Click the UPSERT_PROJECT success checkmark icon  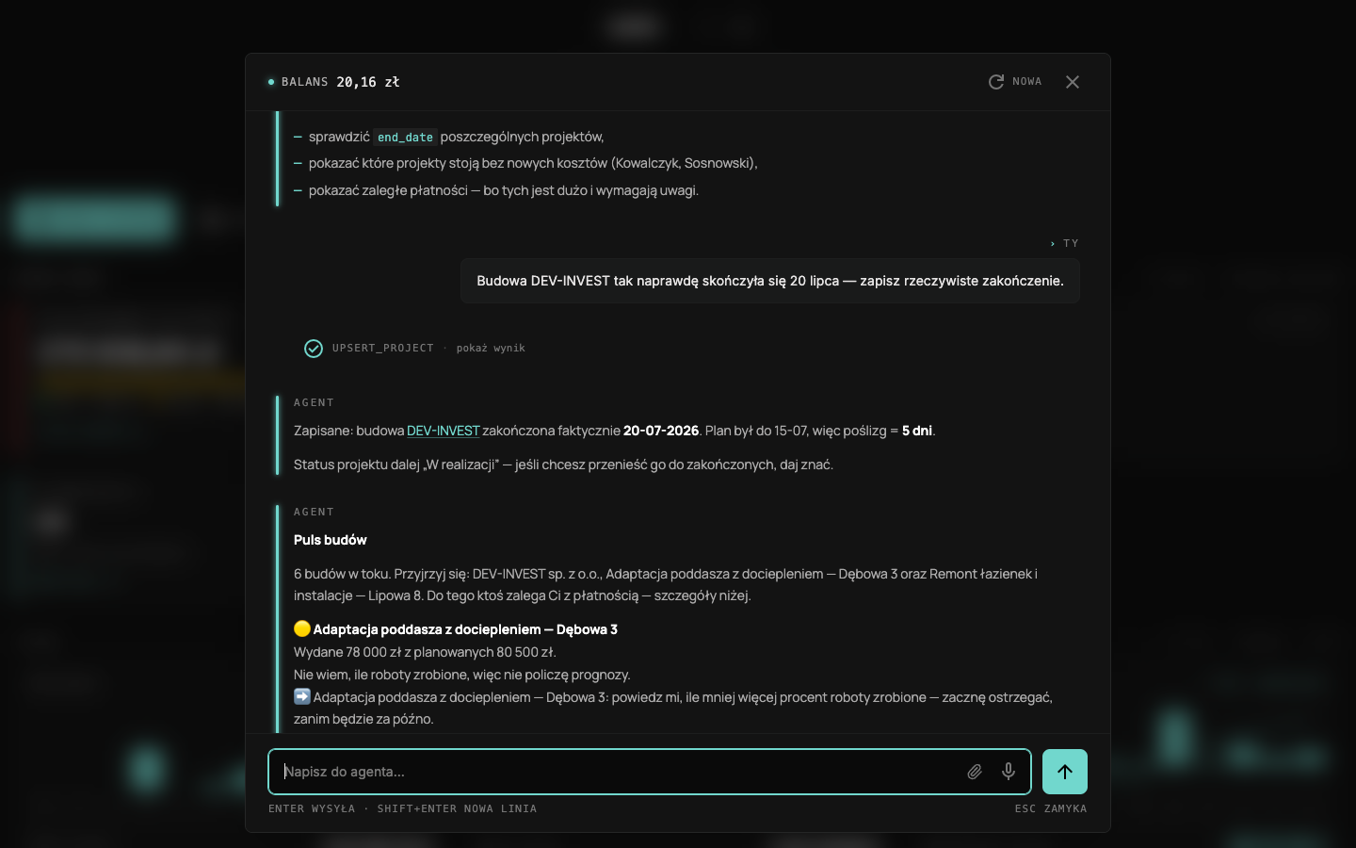tap(314, 349)
